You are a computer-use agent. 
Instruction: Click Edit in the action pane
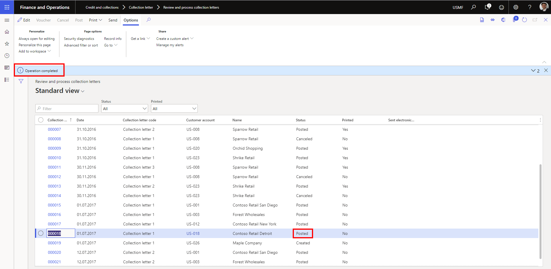(x=24, y=20)
